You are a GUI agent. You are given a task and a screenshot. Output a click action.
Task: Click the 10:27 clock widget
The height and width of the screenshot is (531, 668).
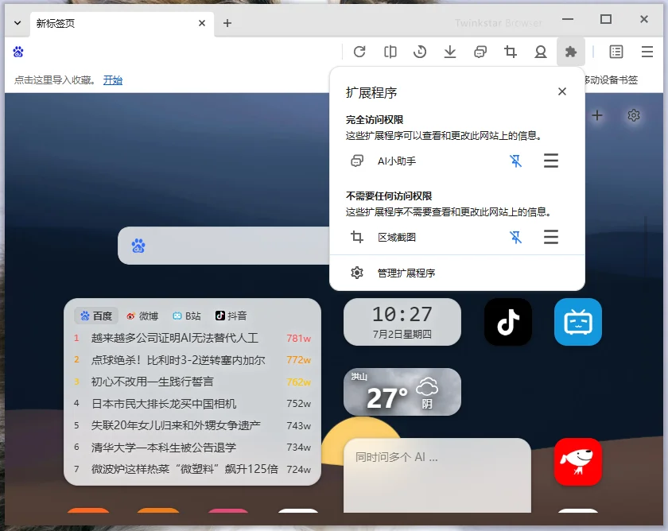[x=402, y=322]
